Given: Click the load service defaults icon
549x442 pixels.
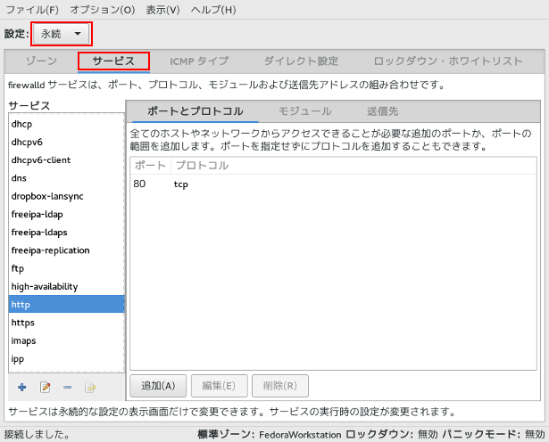Looking at the screenshot, I should tap(89, 387).
